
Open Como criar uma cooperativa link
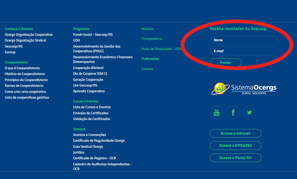pyautogui.click(x=25, y=92)
